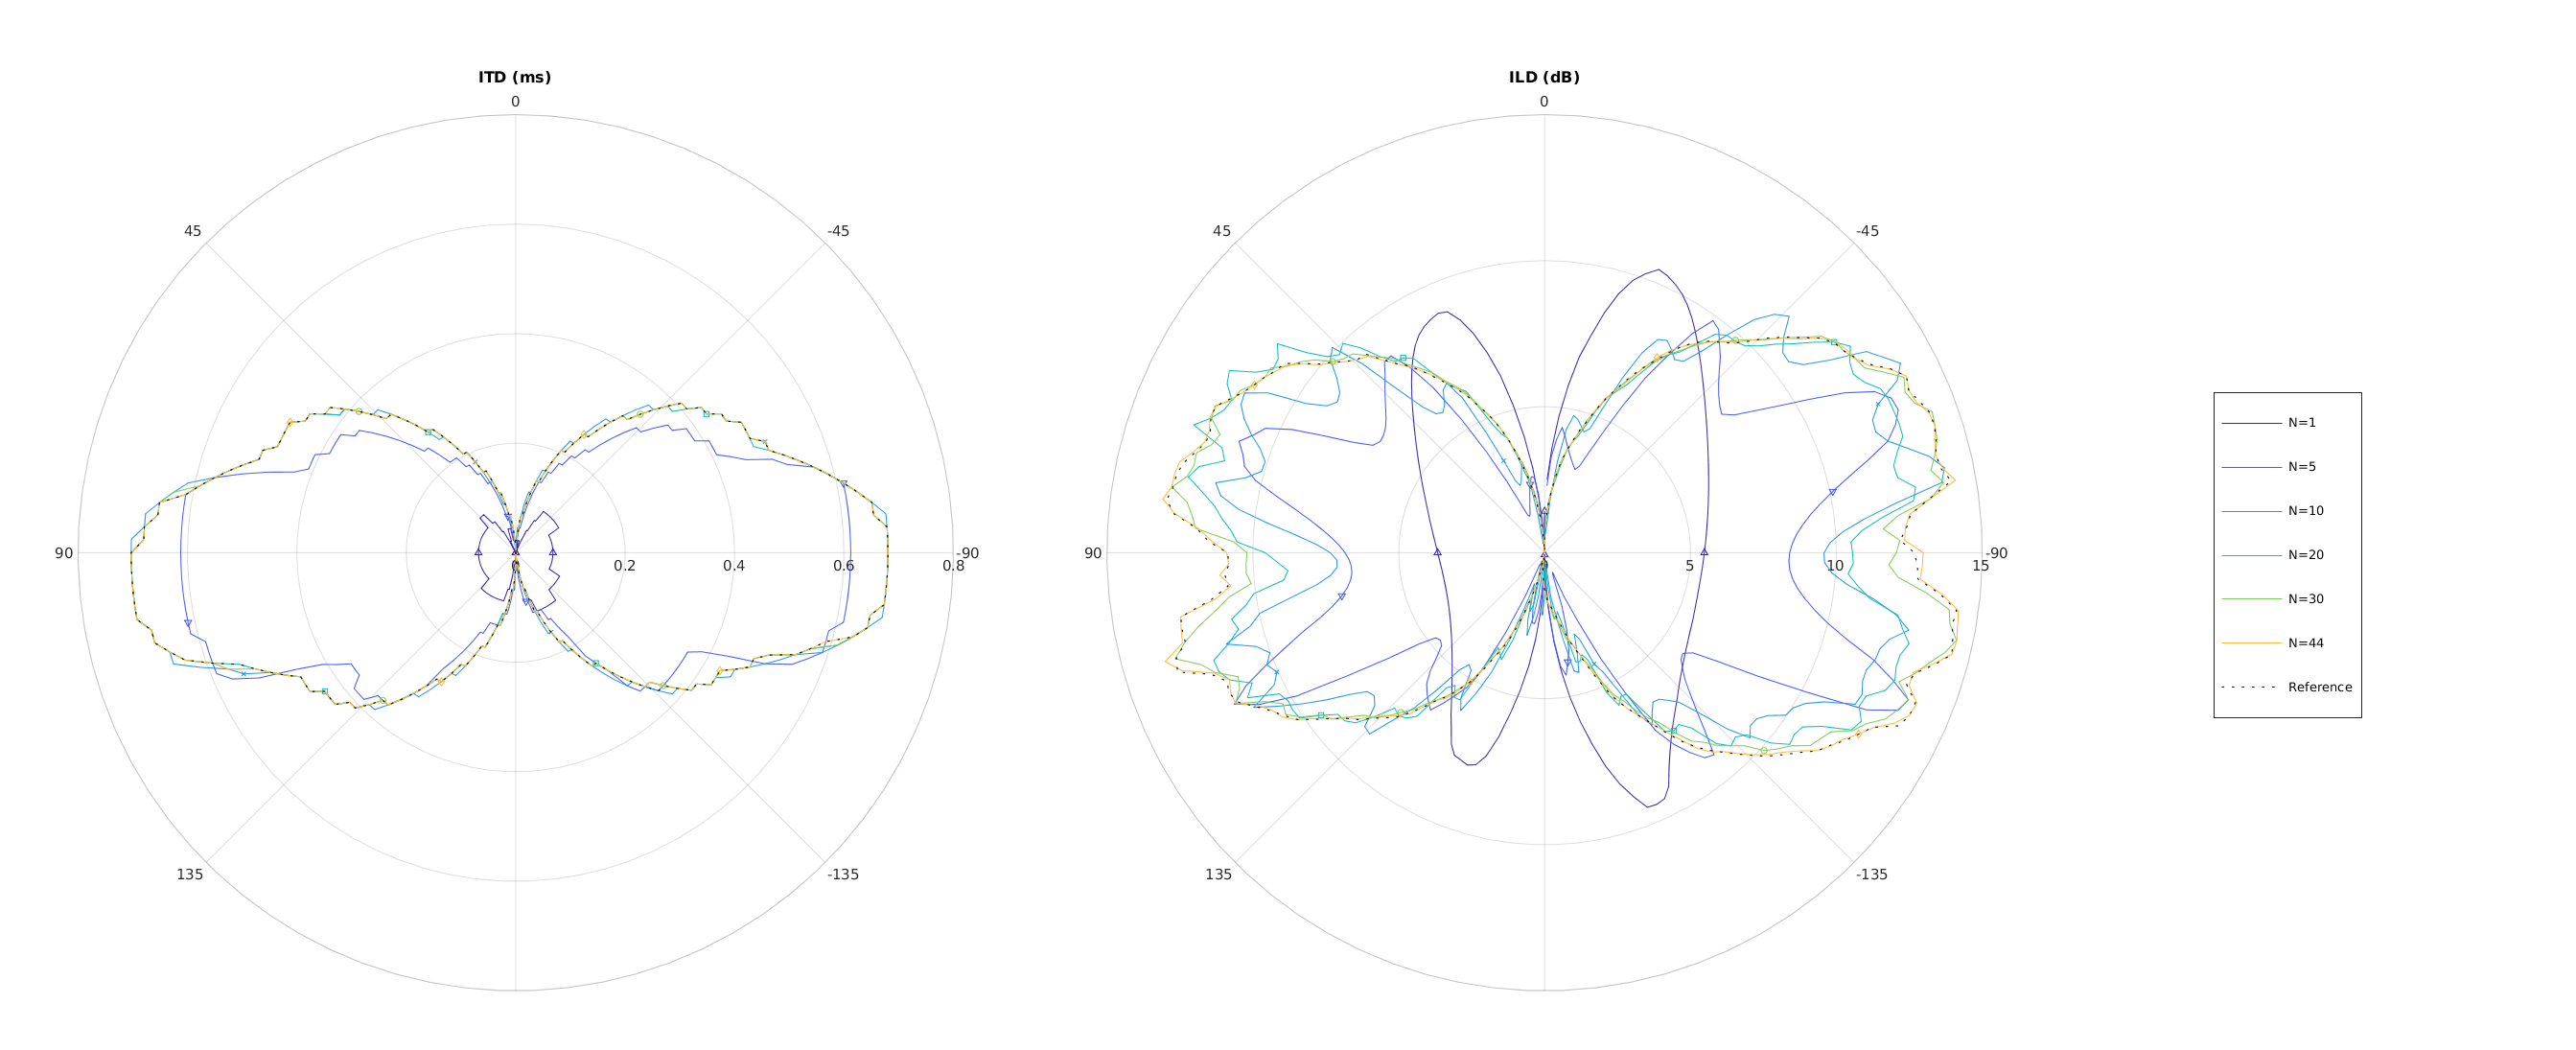Image resolution: width=2576 pixels, height=1050 pixels.
Task: Click the N=10 legend label
Action: coord(2305,511)
